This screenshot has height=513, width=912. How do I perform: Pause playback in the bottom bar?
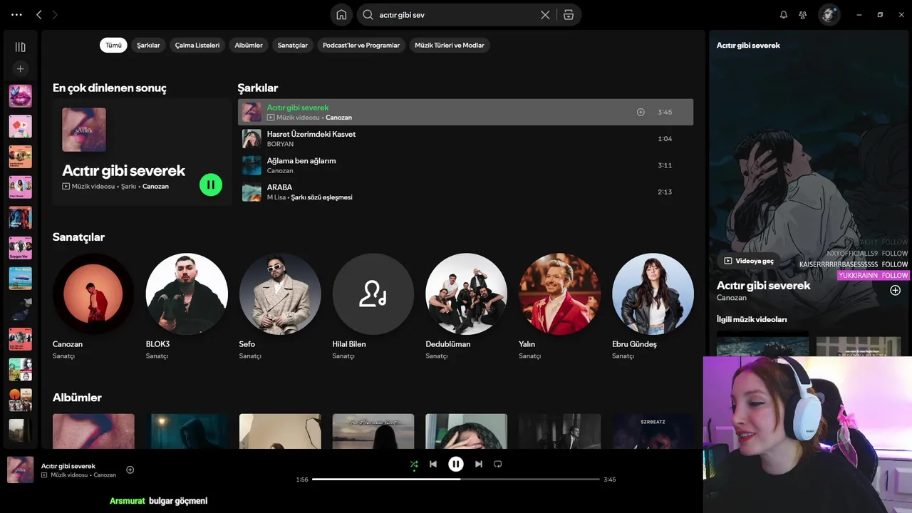coord(456,464)
